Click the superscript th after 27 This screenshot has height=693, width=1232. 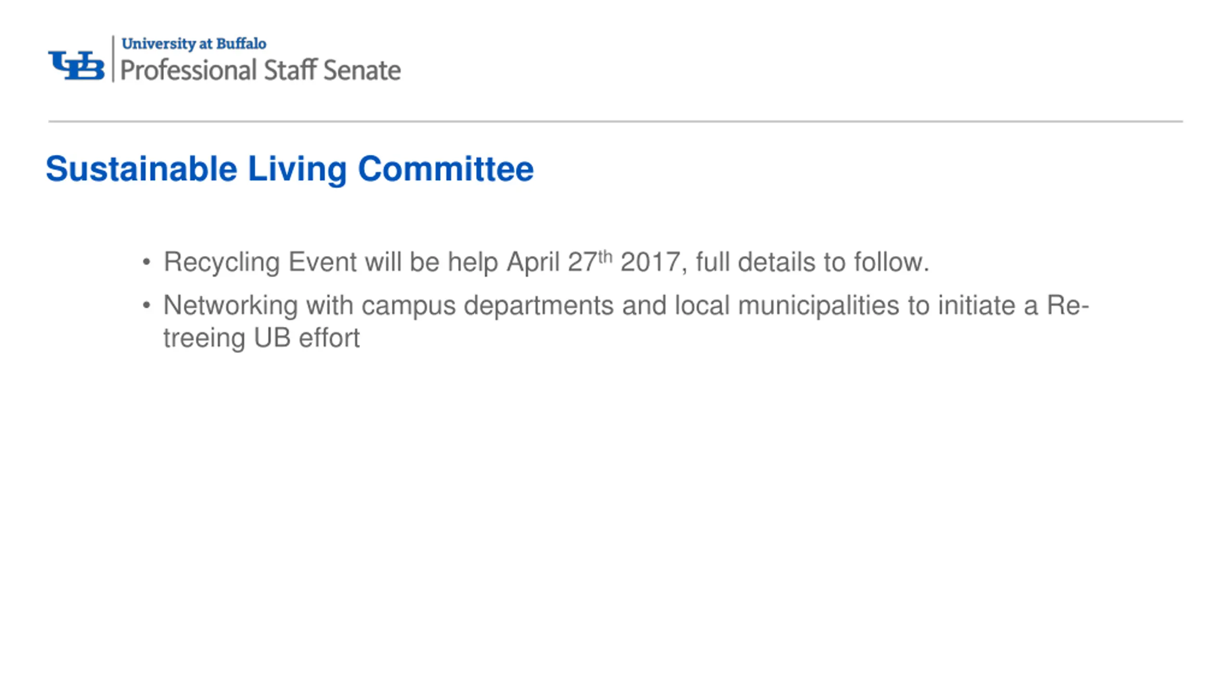(x=605, y=257)
